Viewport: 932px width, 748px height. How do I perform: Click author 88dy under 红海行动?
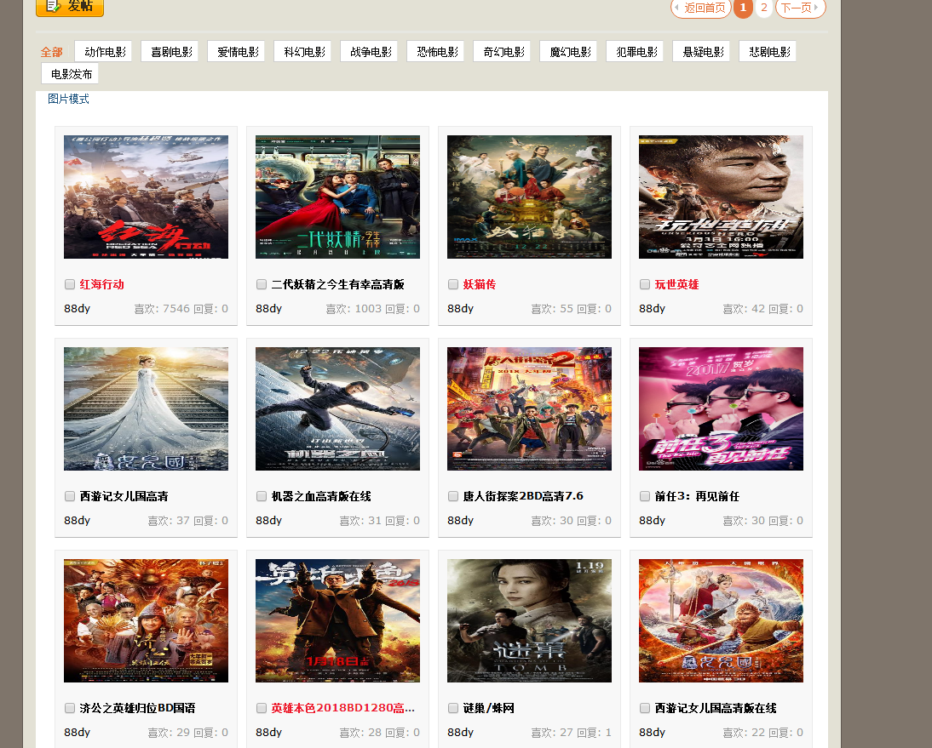coord(78,309)
